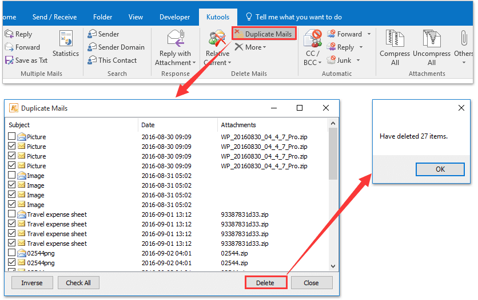The image size is (478, 300).
Task: Select the Sender Domain search icon
Action: pos(92,47)
